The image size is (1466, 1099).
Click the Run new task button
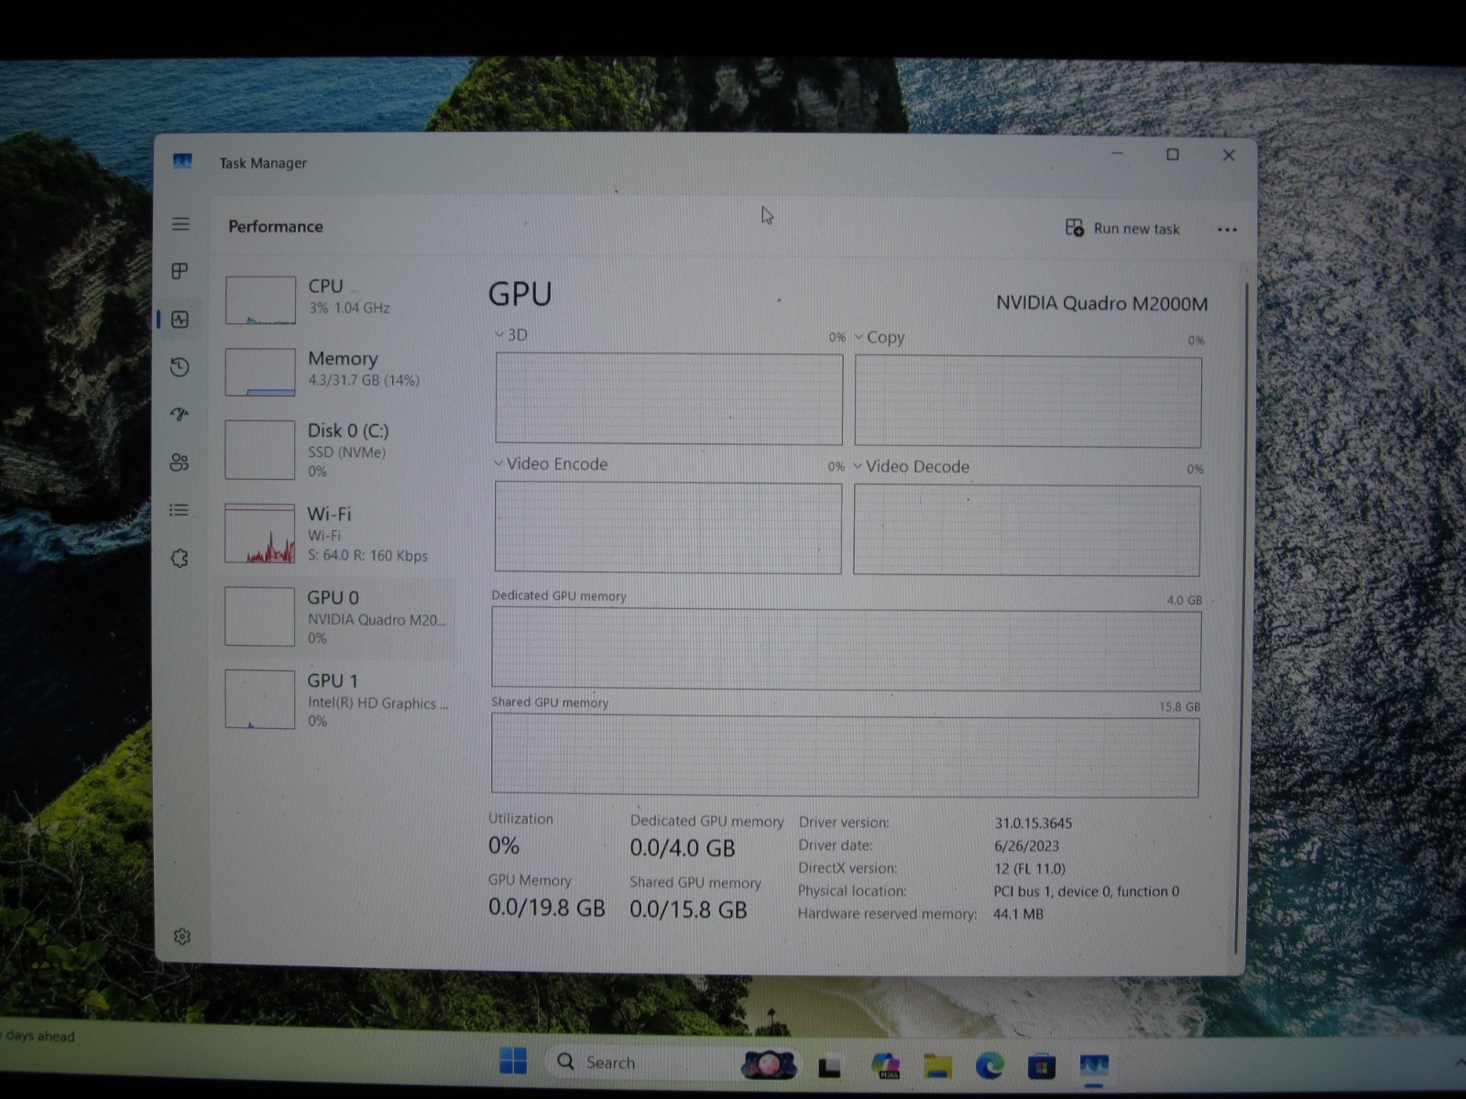(1122, 228)
